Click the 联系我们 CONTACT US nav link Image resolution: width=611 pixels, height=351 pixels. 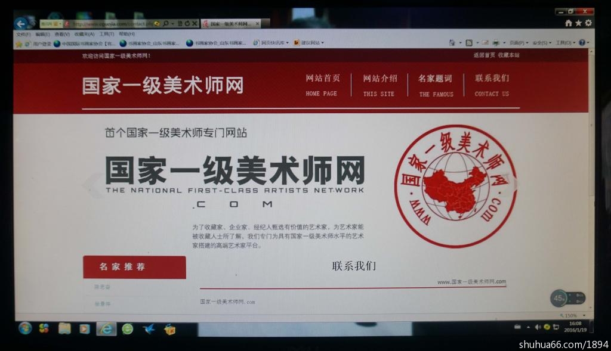[492, 85]
